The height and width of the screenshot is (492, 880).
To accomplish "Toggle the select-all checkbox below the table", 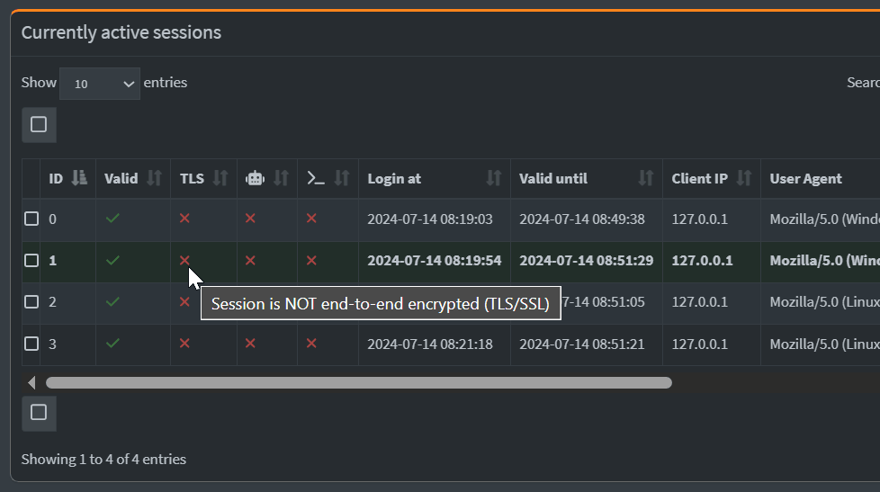I will click(39, 413).
